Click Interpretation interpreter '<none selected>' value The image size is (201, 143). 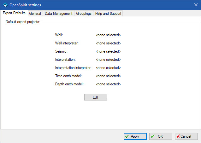(x=108, y=68)
